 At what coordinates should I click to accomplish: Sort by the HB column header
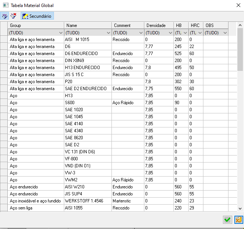(181, 25)
